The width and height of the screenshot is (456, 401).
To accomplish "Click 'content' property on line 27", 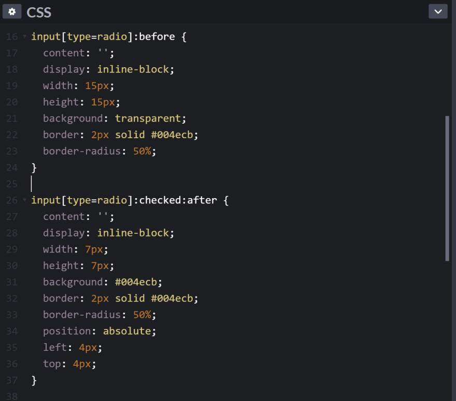I will coord(64,217).
